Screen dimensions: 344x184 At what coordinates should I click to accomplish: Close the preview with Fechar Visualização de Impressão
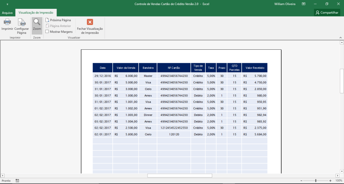point(90,26)
